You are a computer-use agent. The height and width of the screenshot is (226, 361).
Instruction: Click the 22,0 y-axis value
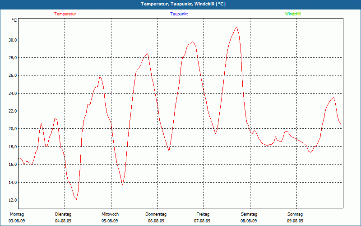click(x=13, y=111)
